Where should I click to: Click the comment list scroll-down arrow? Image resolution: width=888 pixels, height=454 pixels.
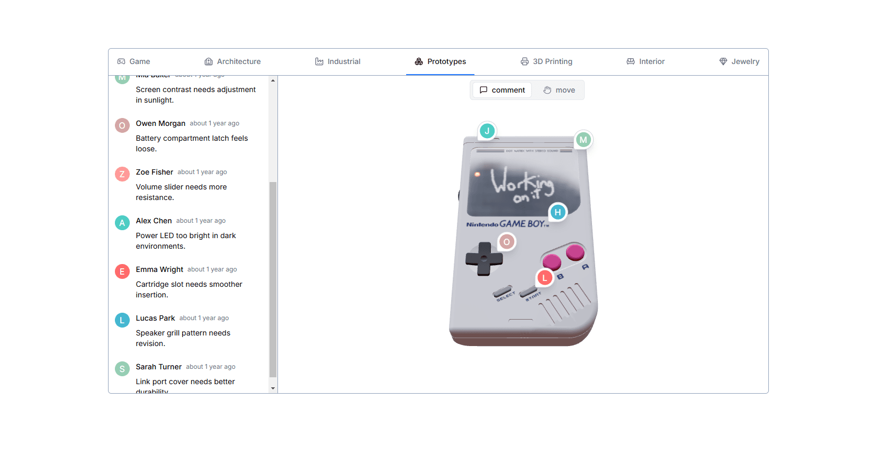273,388
